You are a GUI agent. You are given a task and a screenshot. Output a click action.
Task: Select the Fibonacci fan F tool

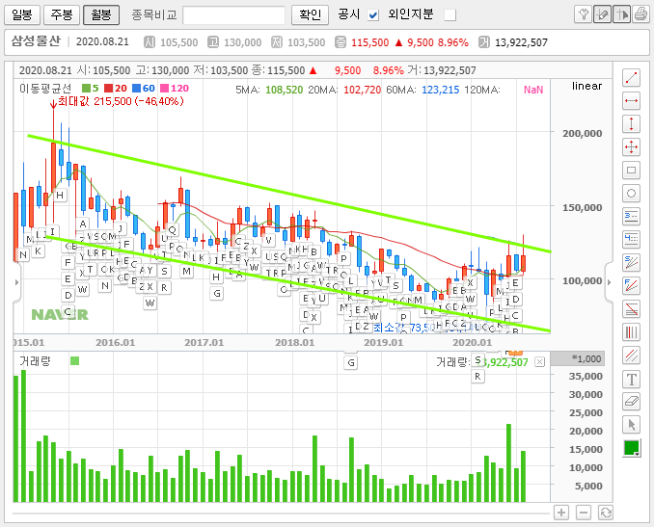coord(631,285)
